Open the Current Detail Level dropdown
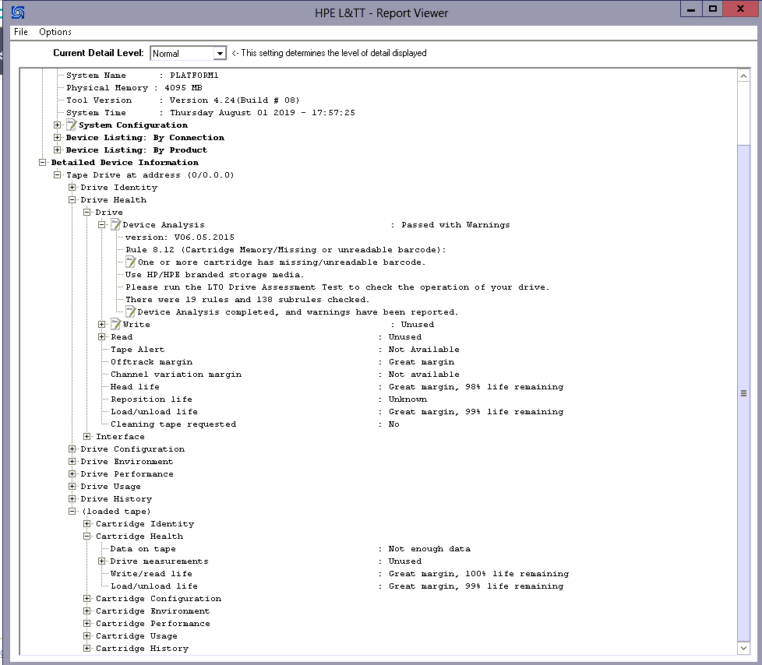 pyautogui.click(x=220, y=53)
